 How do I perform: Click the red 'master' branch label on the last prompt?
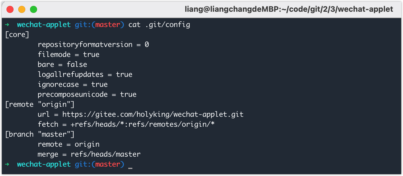tap(108, 164)
